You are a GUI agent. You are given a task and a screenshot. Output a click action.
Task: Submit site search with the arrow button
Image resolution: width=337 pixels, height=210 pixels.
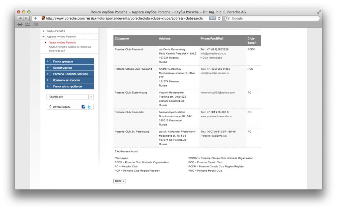(91, 97)
